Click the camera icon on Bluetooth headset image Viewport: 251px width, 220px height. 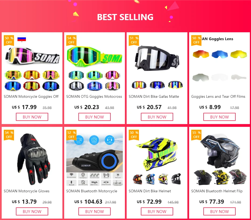(x=94, y=140)
